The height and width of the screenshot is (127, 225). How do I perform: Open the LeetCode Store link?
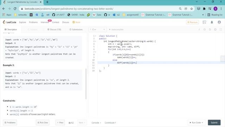[76, 22]
